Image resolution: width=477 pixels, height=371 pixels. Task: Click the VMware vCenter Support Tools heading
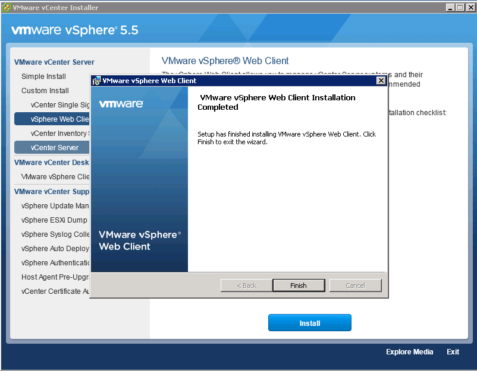52,192
